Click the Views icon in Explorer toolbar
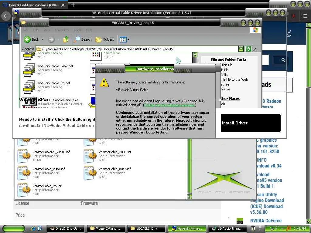Image resolution: width=311 pixels, height=233 pixels. click(123, 40)
